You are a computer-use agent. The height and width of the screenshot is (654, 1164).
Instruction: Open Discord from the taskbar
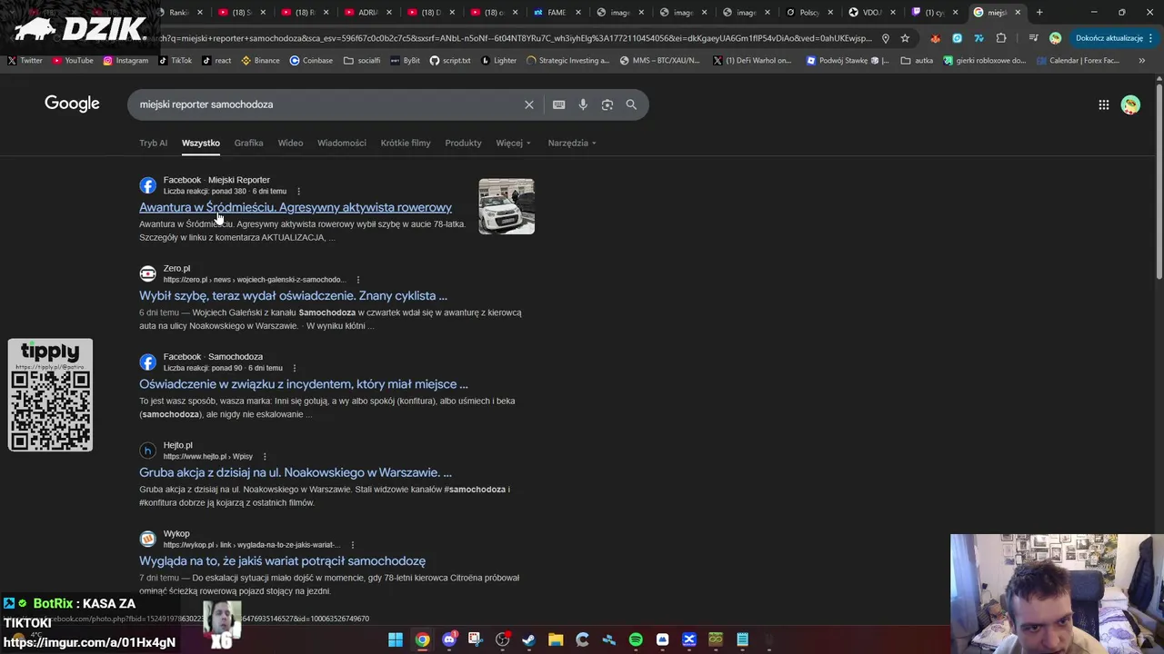pos(449,639)
